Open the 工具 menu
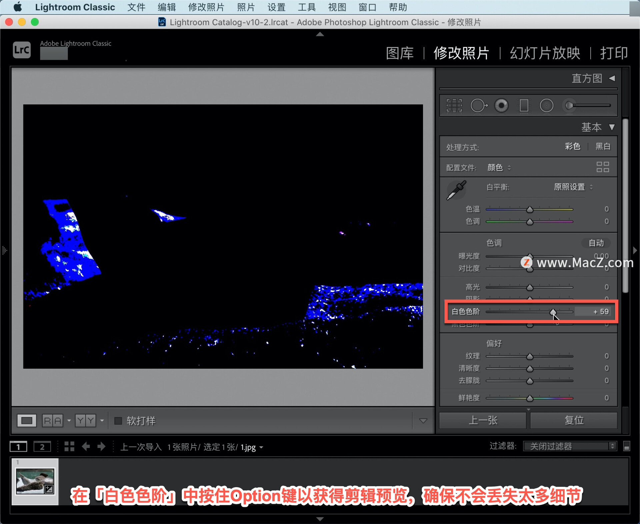This screenshot has height=524, width=640. pos(307,7)
